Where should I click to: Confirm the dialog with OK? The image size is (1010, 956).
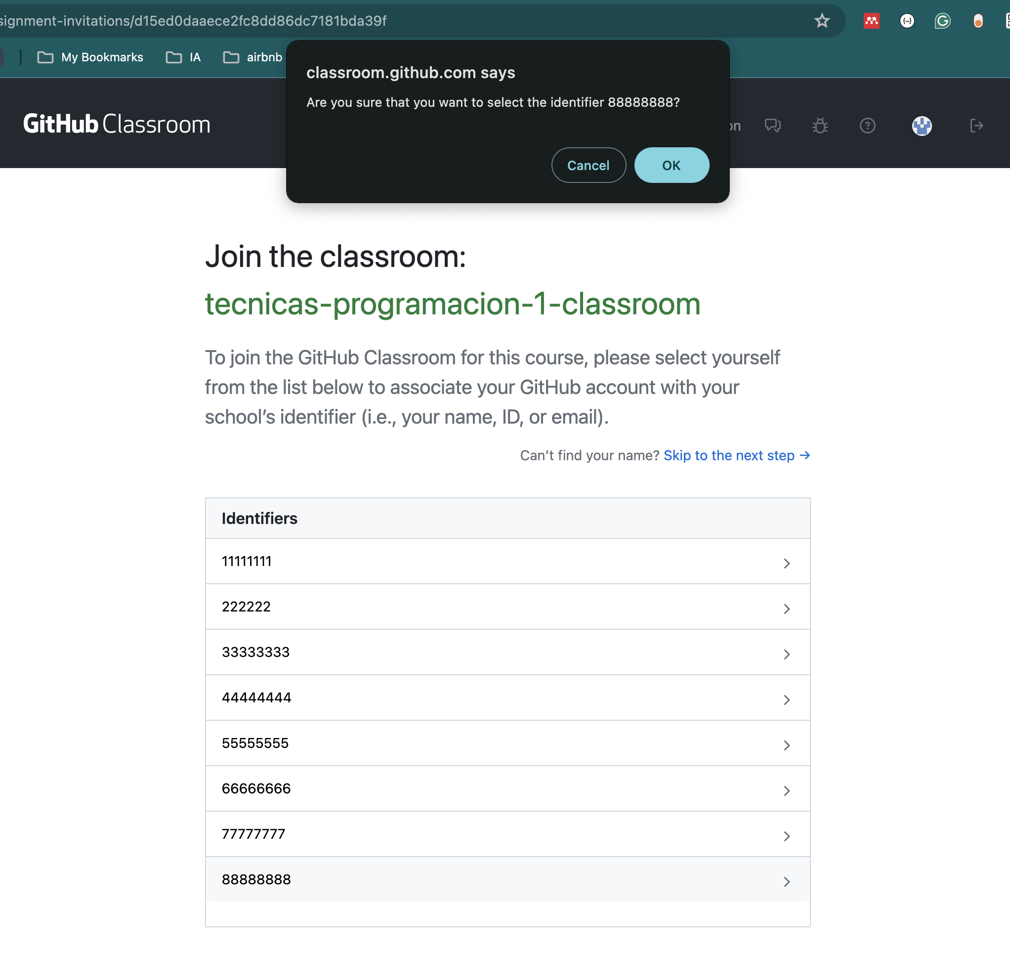click(x=671, y=165)
